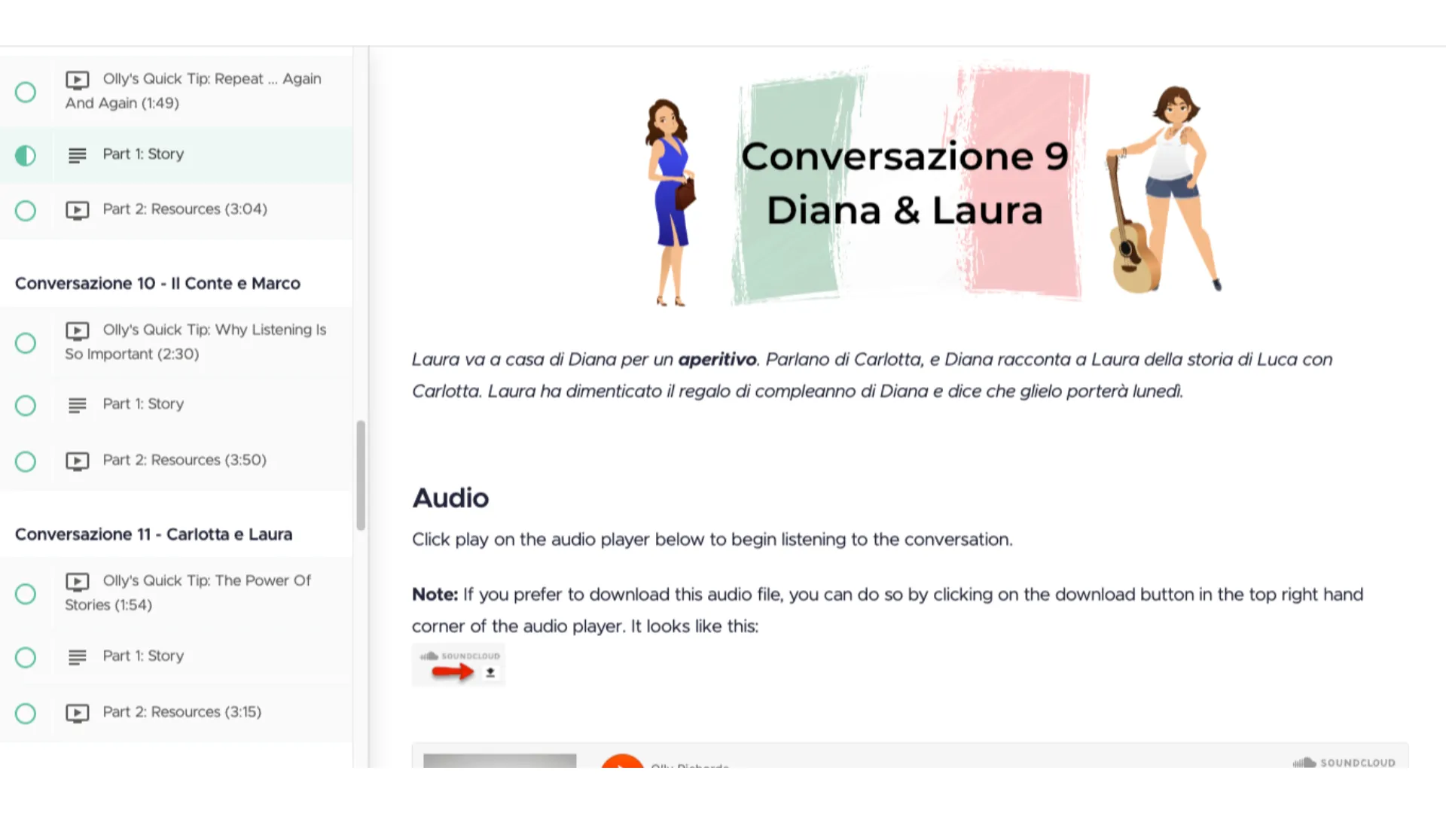Toggle completion circle for Why Listening Is So Important

coord(26,343)
